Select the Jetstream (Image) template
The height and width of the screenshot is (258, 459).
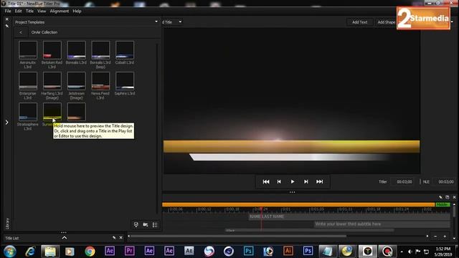click(77, 81)
